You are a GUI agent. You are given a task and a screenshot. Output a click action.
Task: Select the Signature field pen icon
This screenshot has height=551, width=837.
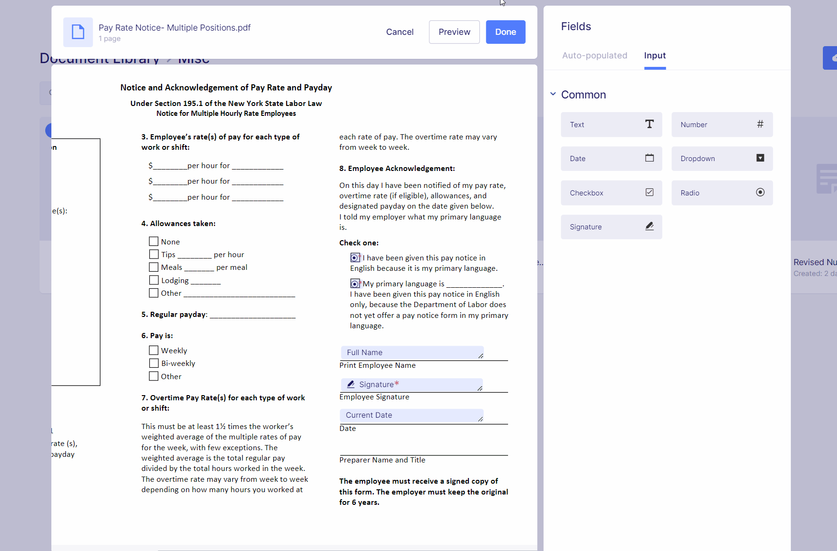(x=649, y=226)
